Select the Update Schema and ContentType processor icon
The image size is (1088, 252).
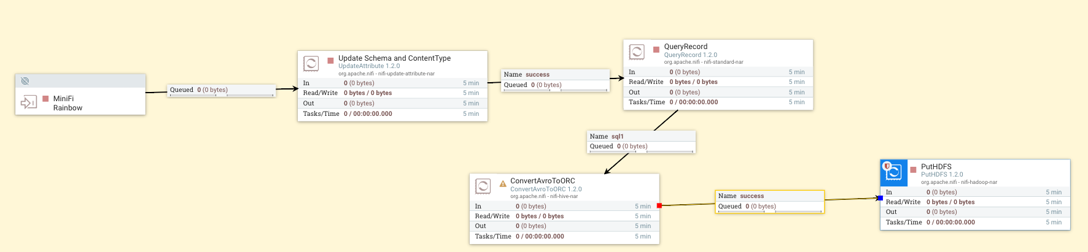[311, 63]
